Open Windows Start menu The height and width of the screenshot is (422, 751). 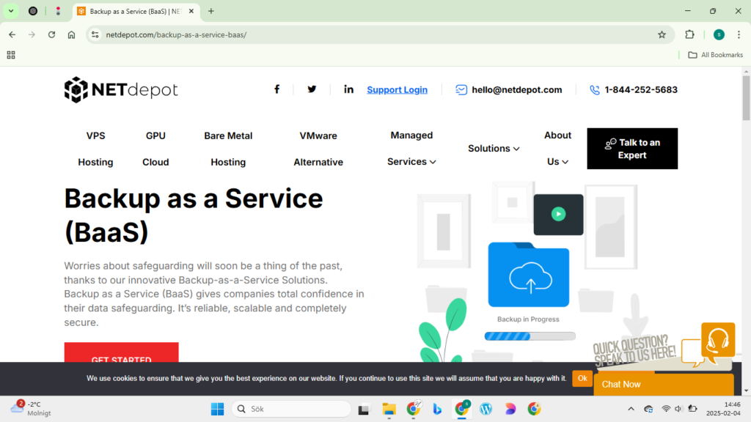217,409
